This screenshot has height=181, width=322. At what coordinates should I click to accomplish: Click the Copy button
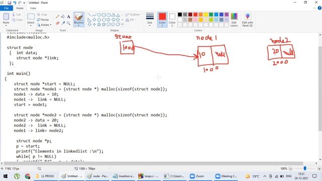tap(17, 20)
